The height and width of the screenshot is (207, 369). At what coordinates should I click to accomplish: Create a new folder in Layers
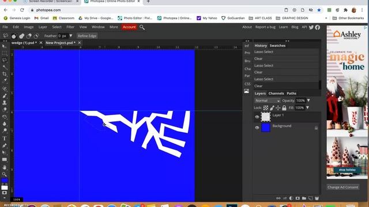304,198
